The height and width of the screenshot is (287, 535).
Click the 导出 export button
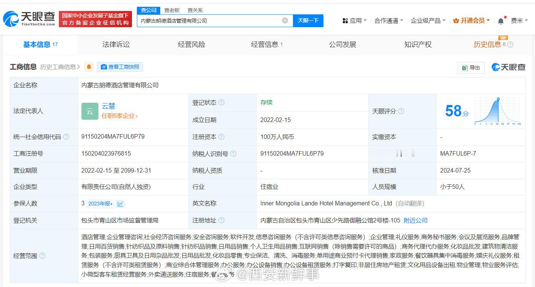pyautogui.click(x=471, y=68)
